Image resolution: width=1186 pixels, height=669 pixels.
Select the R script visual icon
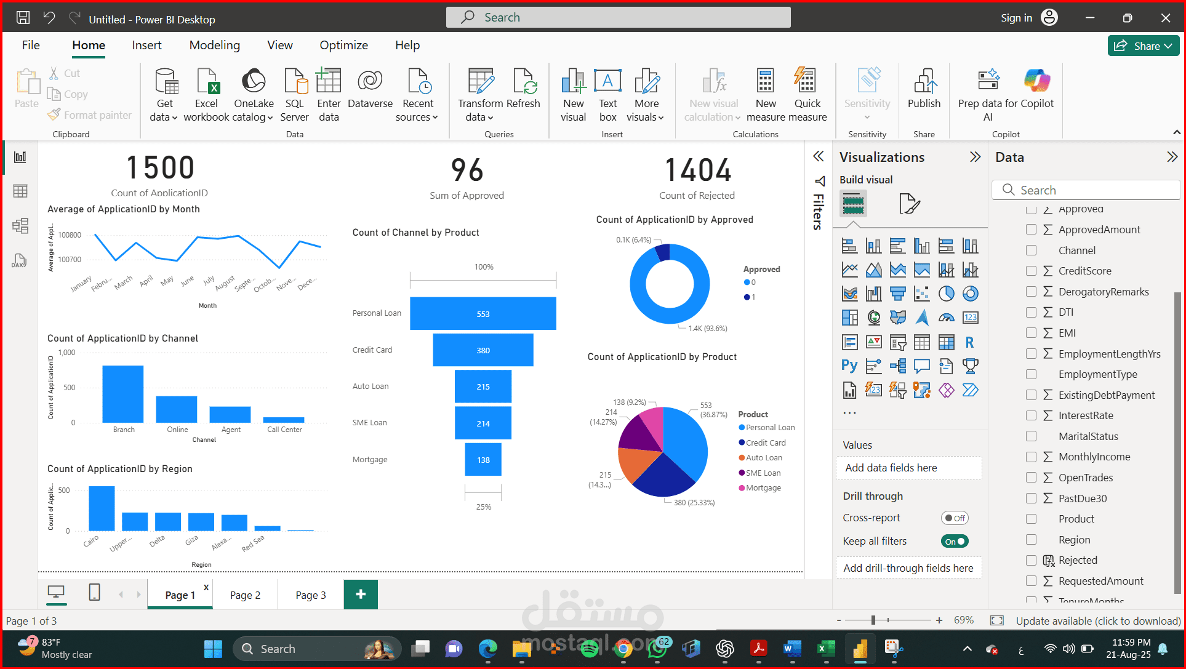970,342
